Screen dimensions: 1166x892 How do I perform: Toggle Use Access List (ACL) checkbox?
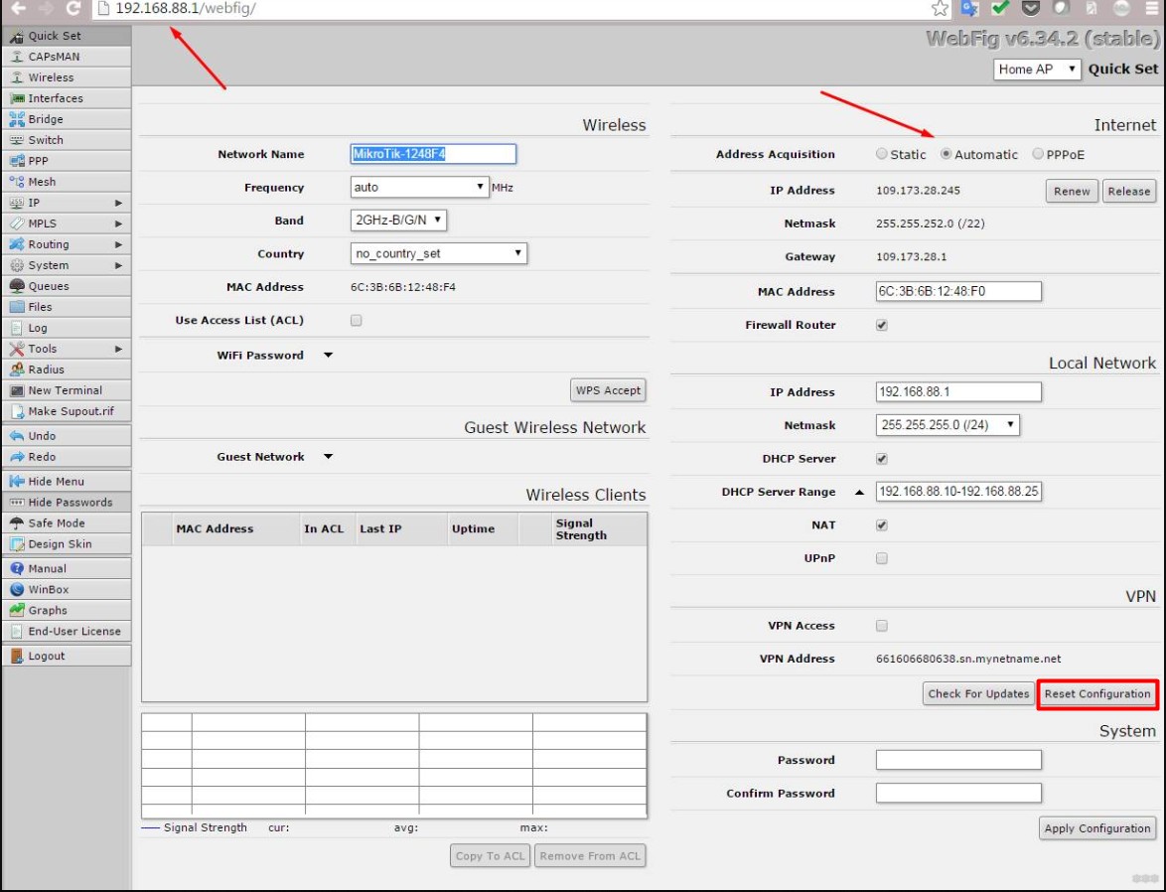point(357,321)
